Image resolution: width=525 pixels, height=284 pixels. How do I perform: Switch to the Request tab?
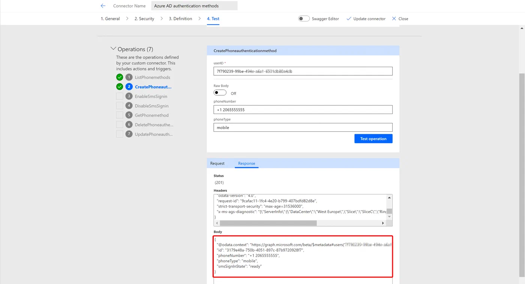pos(217,163)
